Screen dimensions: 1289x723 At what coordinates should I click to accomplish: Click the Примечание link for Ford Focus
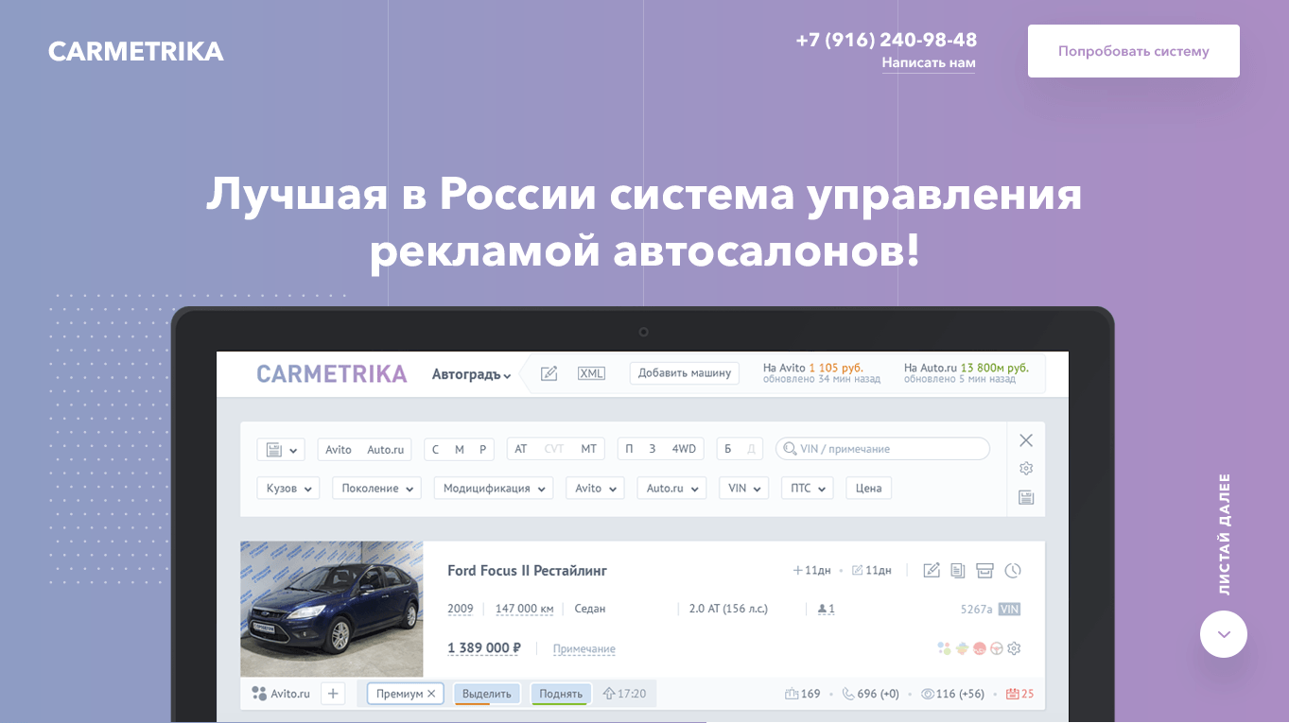(x=584, y=649)
